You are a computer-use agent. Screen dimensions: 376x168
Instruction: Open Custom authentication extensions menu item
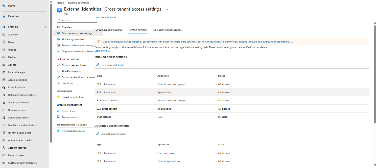click(78, 77)
